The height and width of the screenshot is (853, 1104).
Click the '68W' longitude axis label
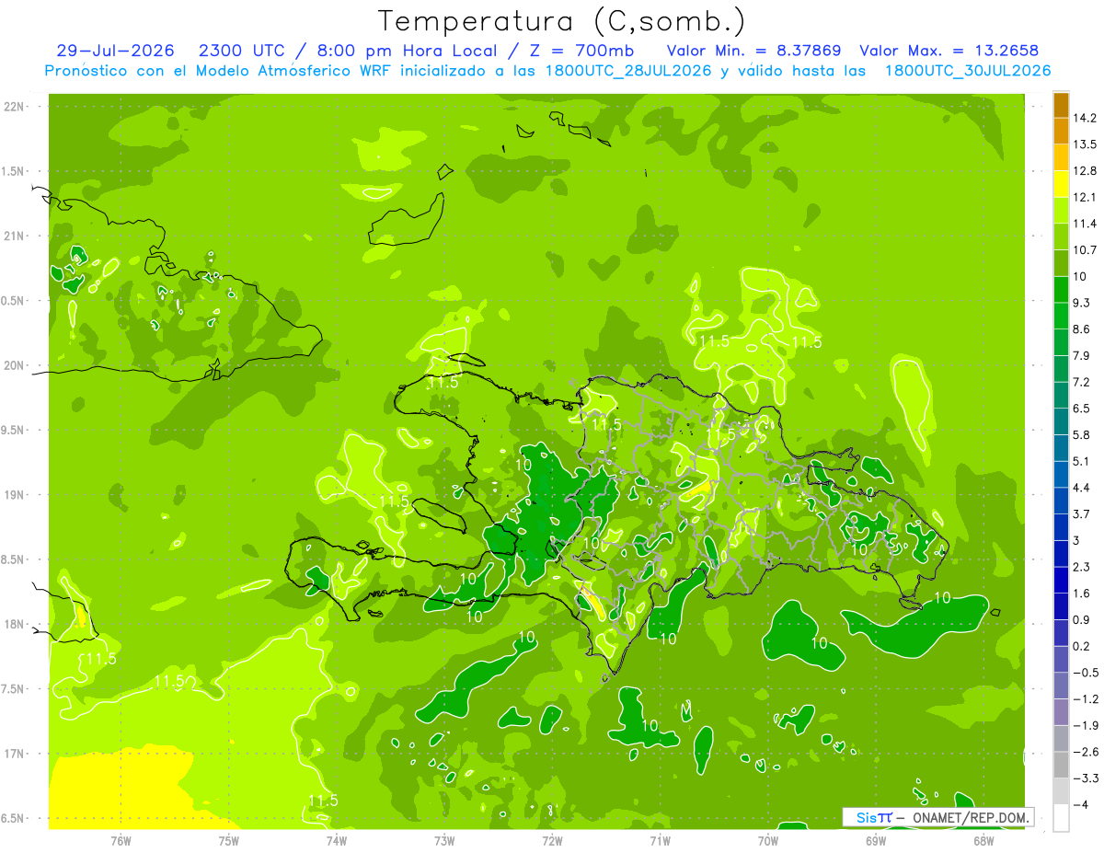[x=983, y=840]
